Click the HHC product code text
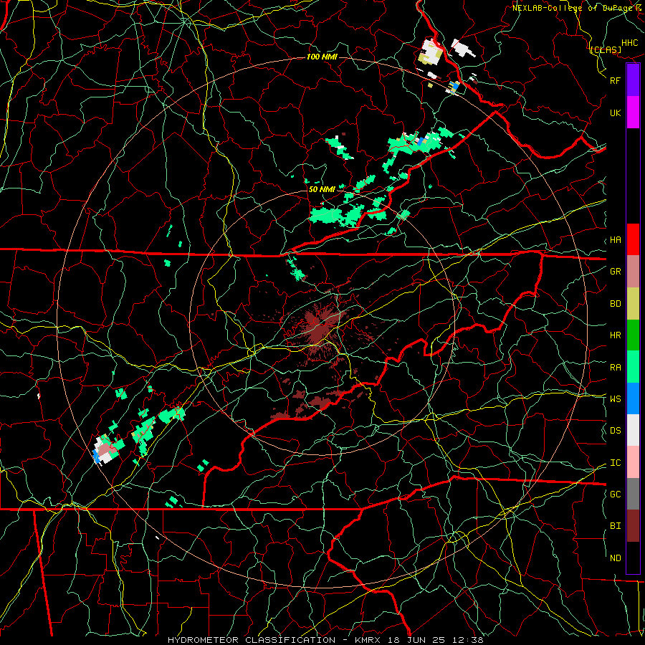Screen dimensions: 645x645 tap(630, 43)
